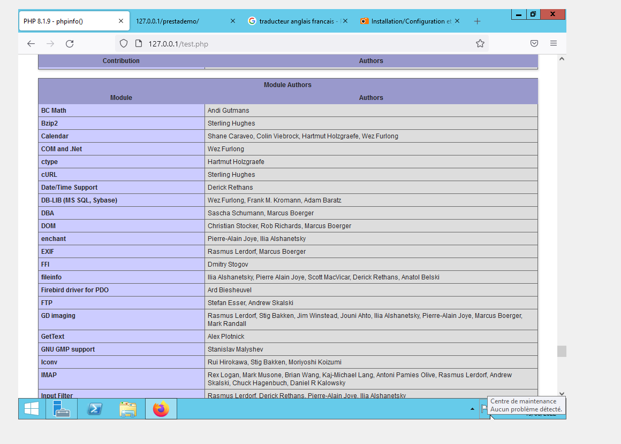Click the DBA module cell
The width and height of the screenshot is (621, 444).
[x=121, y=213]
